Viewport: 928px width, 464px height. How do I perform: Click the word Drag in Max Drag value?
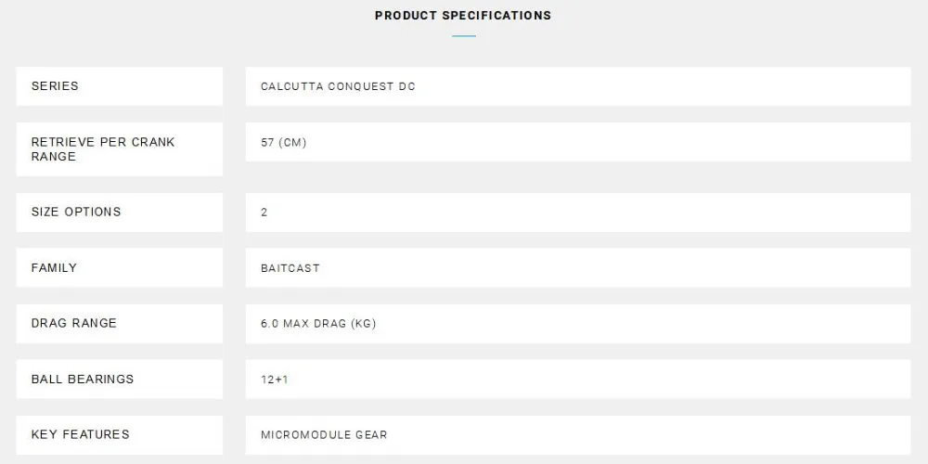(x=331, y=324)
